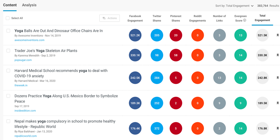Select the Harvard Medical School article checkbox
Viewport: 280px width, 140px height.
click(x=8, y=71)
